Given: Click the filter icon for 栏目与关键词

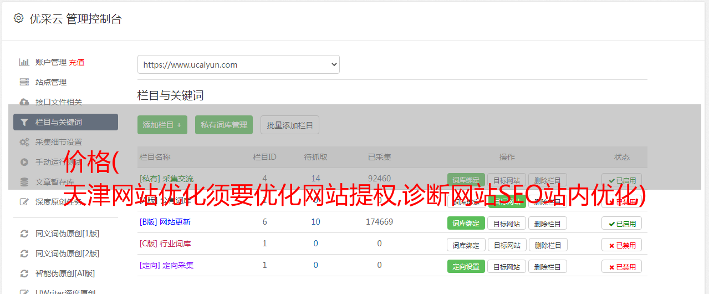Looking at the screenshot, I should pyautogui.click(x=24, y=122).
